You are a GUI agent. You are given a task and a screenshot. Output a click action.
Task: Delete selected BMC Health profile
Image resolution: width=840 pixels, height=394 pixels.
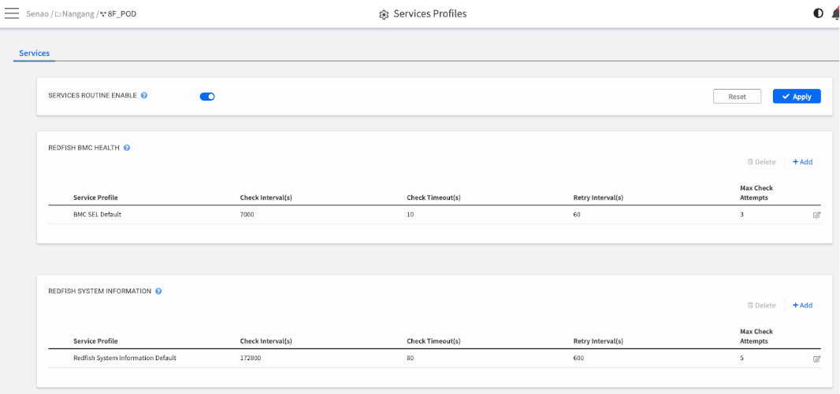[x=761, y=162]
